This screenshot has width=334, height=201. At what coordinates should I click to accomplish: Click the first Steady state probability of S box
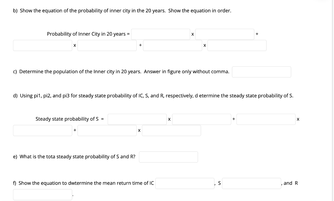pyautogui.click(x=137, y=119)
